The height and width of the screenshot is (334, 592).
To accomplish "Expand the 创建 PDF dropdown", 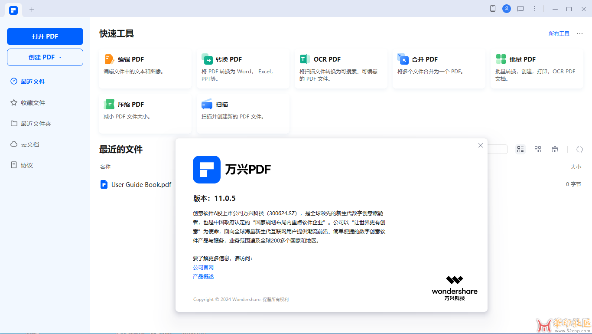I will coord(45,57).
